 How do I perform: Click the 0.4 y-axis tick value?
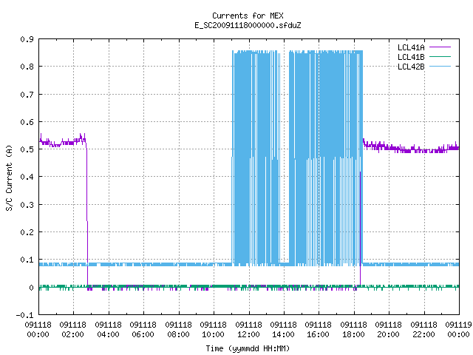27,177
